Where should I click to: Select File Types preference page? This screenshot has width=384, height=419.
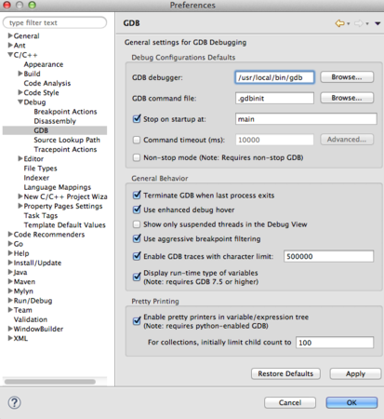pyautogui.click(x=41, y=169)
